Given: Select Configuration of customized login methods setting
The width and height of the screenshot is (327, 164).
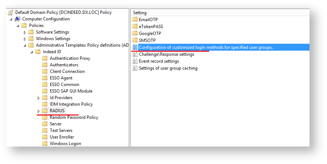Looking at the screenshot, I should coord(206,47).
